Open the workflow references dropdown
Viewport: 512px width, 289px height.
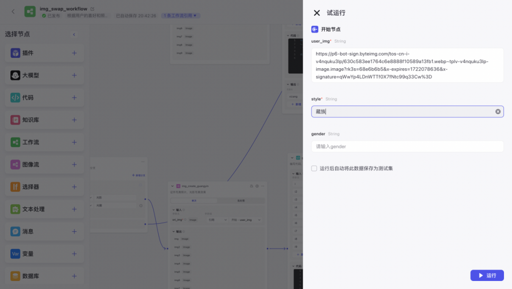(x=180, y=16)
